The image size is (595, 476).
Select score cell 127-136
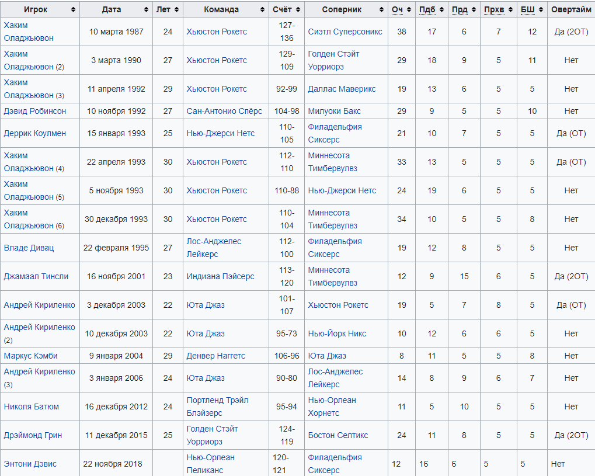[x=287, y=32]
